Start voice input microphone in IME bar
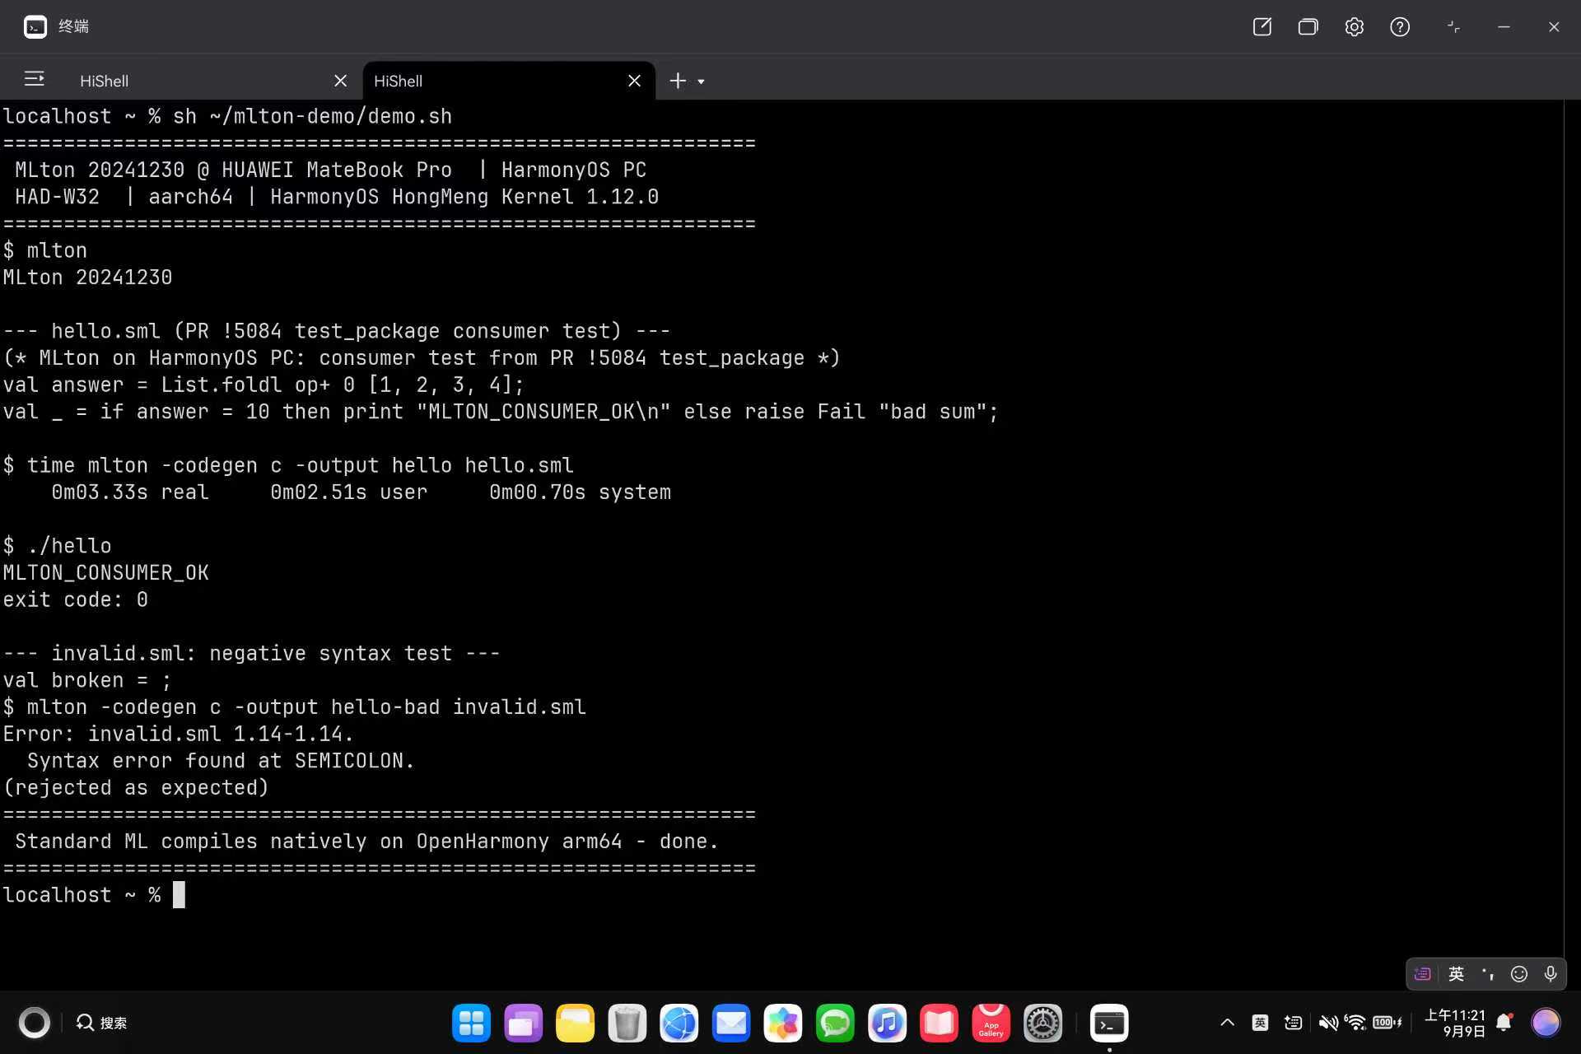Viewport: 1581px width, 1054px height. click(1551, 974)
